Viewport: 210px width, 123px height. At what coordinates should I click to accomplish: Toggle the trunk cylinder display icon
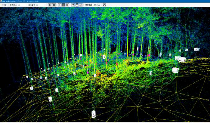pyautogui.click(x=77, y=5)
